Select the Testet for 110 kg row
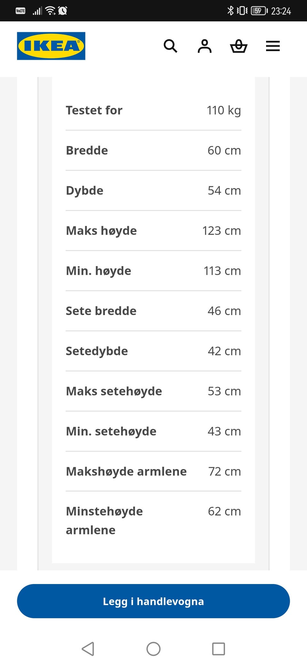Image resolution: width=307 pixels, height=666 pixels. tap(153, 110)
